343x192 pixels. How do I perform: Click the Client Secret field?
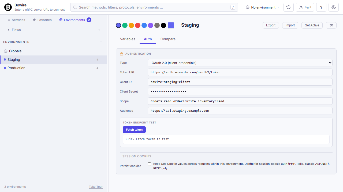240,91
